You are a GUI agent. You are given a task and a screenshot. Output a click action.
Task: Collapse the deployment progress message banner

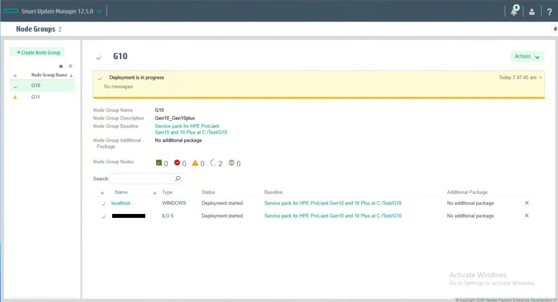pyautogui.click(x=541, y=78)
